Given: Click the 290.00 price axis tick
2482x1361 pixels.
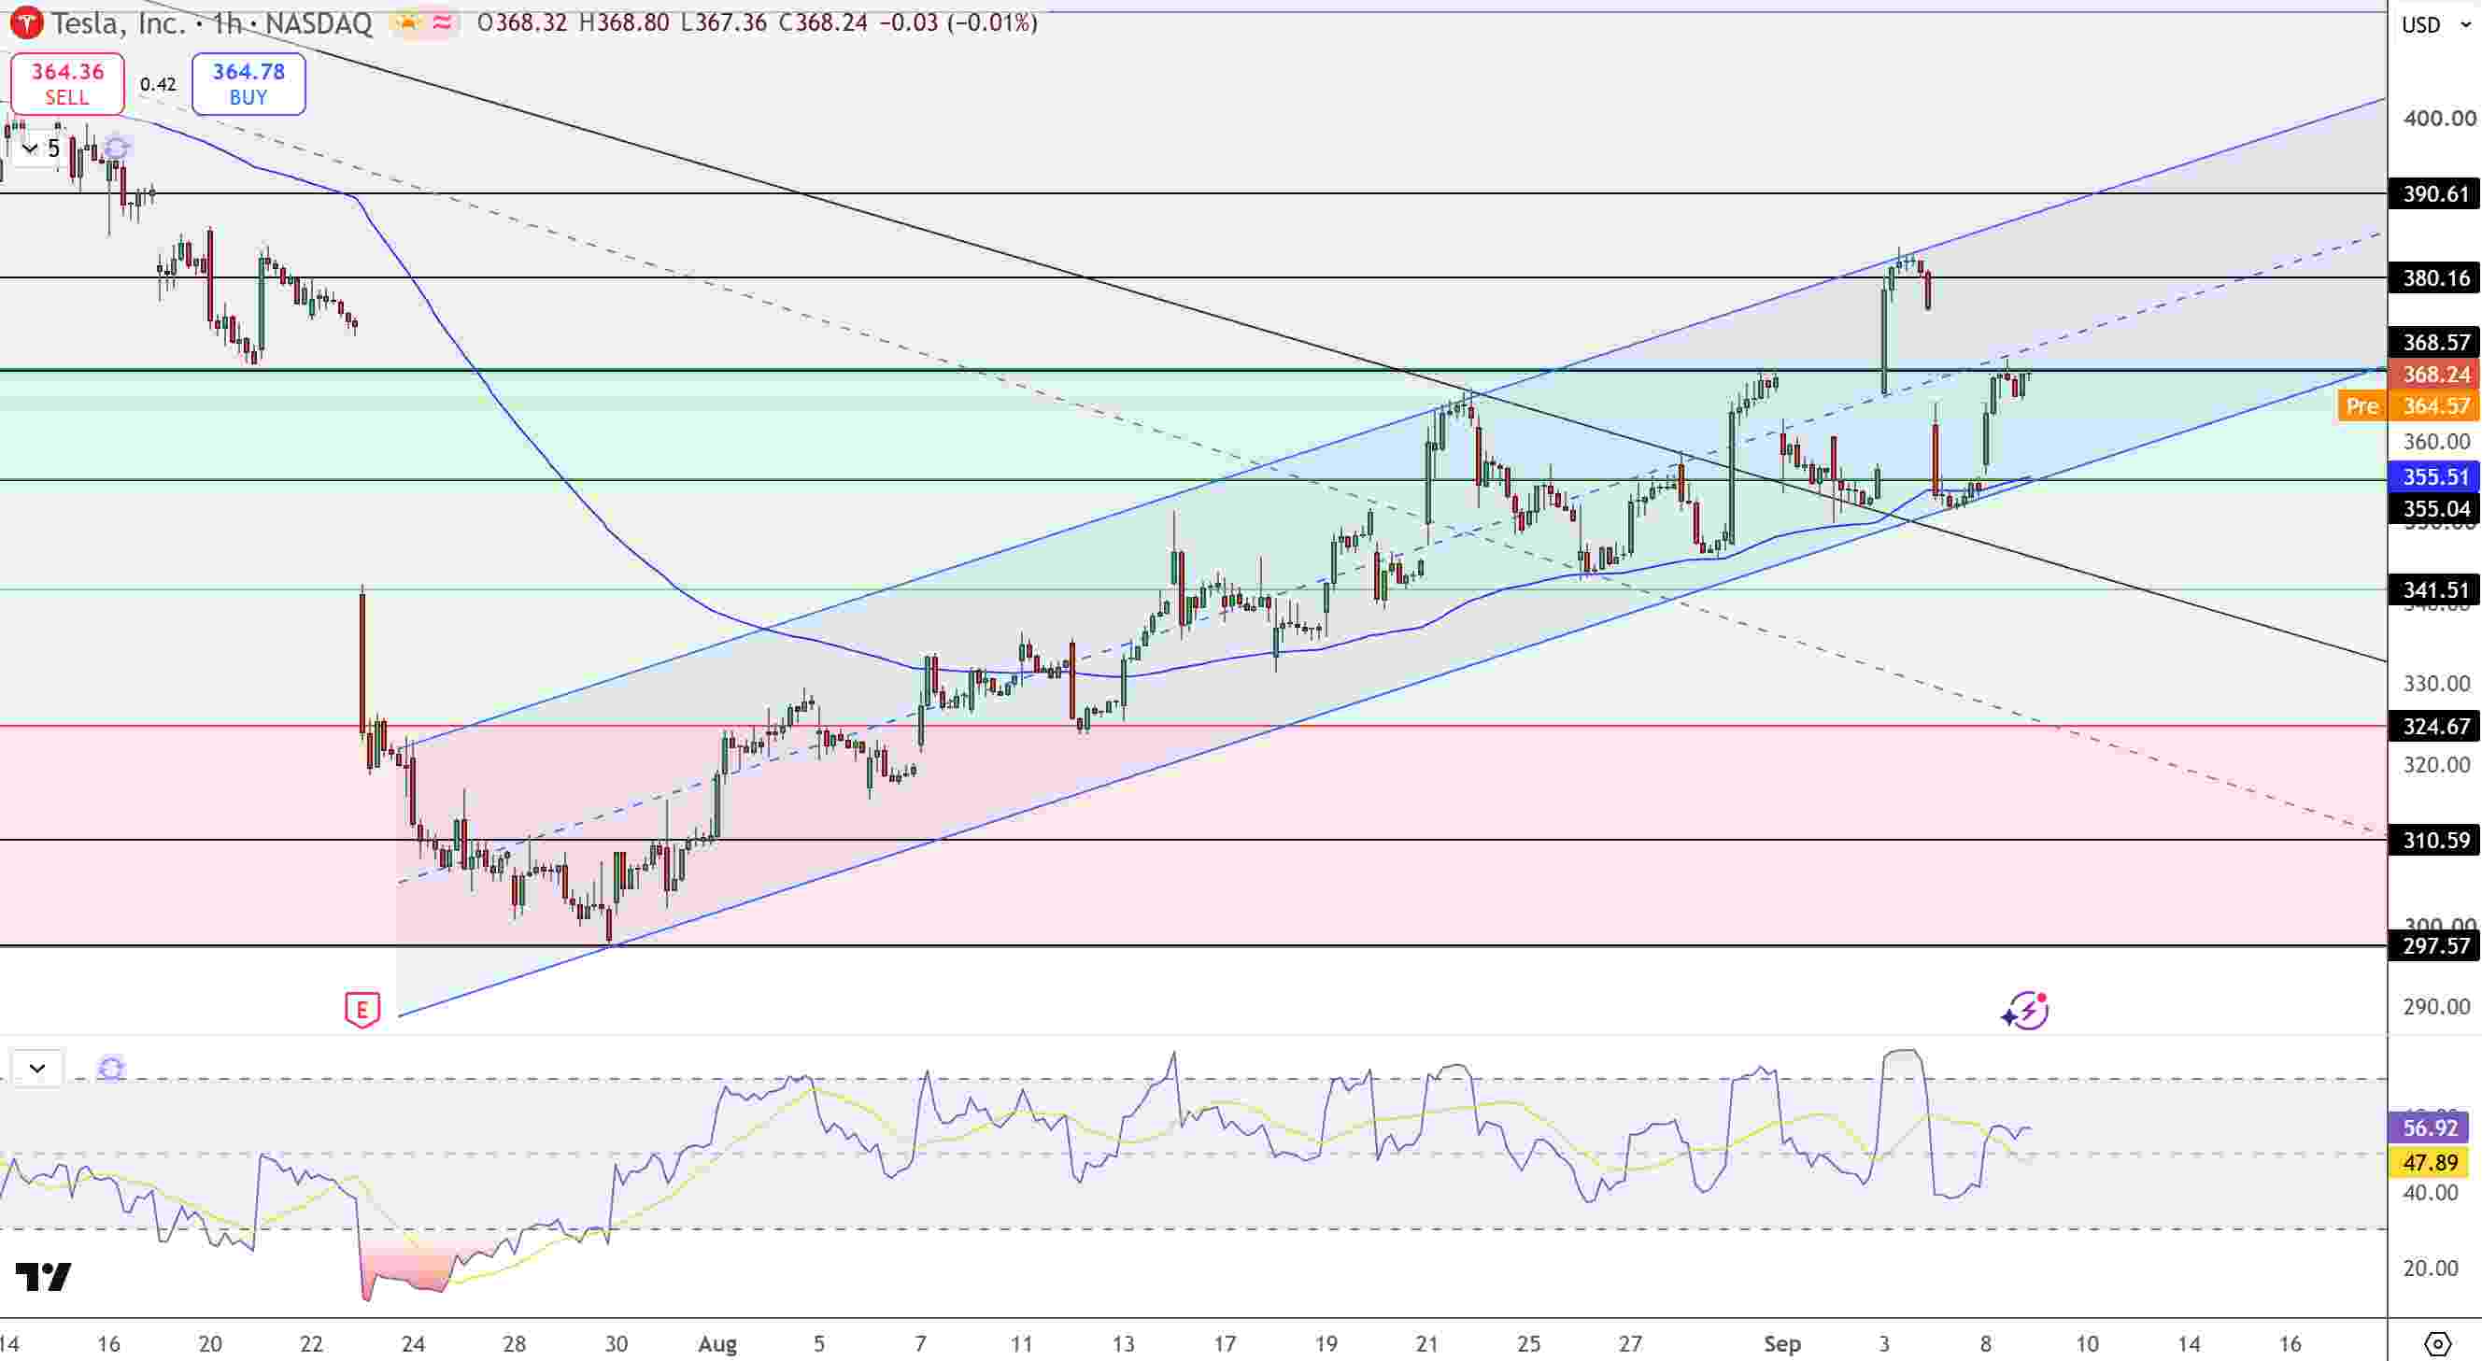Looking at the screenshot, I should click(x=2437, y=1006).
